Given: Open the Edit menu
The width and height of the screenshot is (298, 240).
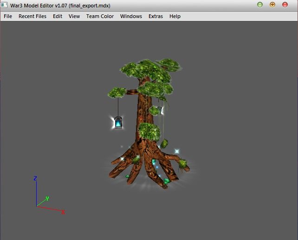Looking at the screenshot, I should 58,16.
